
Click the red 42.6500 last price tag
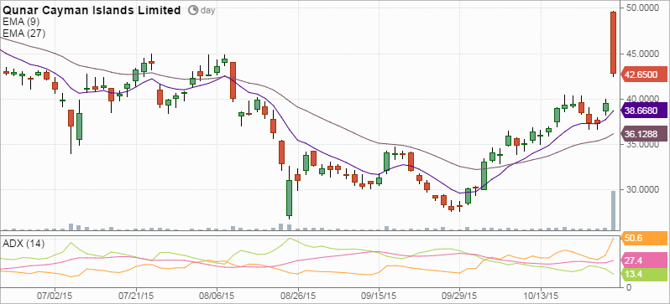[x=643, y=75]
